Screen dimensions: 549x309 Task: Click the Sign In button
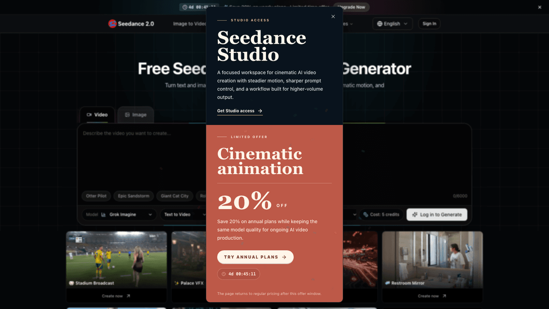pos(429,24)
